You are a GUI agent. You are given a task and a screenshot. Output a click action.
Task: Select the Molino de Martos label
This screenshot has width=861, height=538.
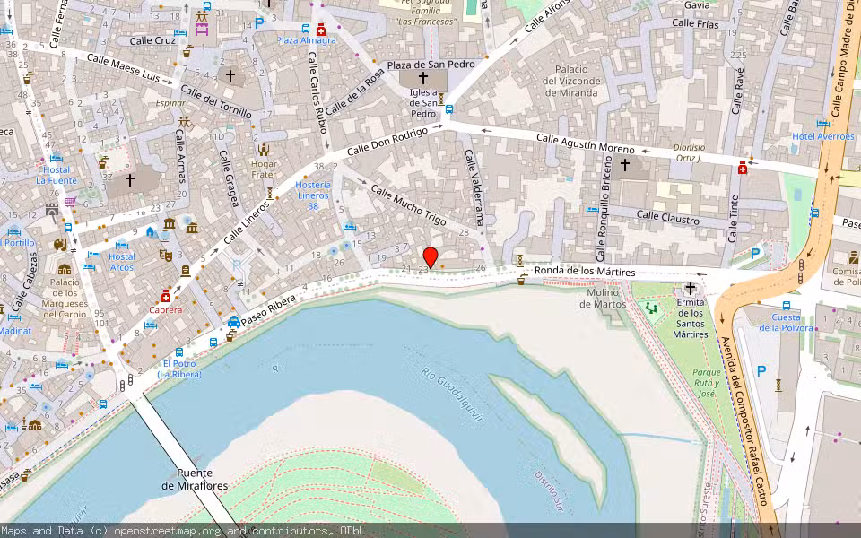[603, 298]
